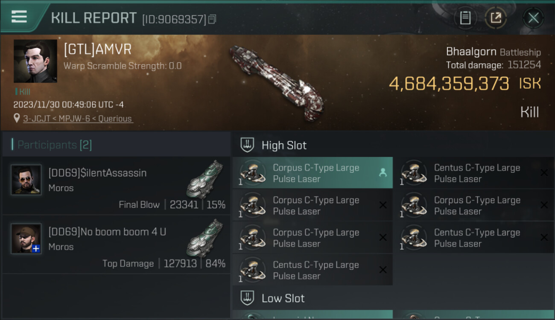Click the High Slot section header
The width and height of the screenshot is (555, 320).
tap(284, 145)
